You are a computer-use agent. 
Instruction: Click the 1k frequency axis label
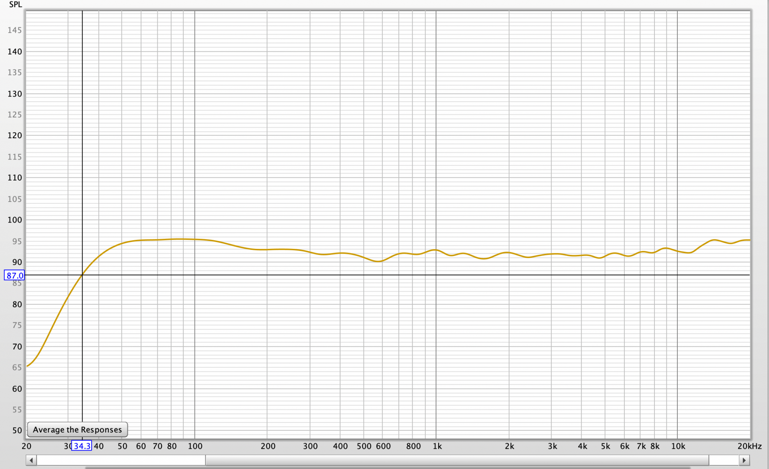tap(437, 446)
